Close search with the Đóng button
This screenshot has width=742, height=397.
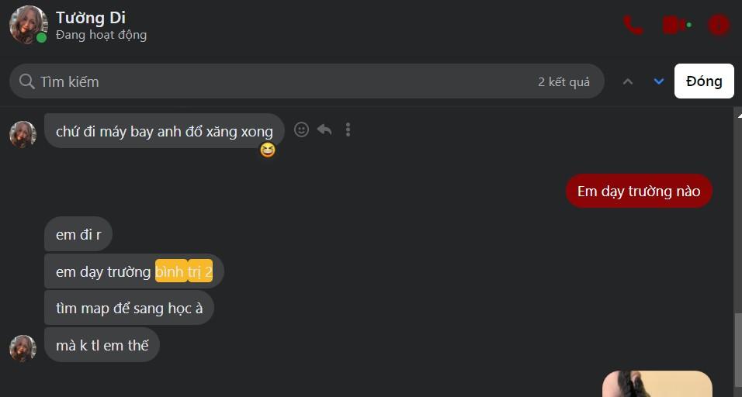pyautogui.click(x=704, y=81)
